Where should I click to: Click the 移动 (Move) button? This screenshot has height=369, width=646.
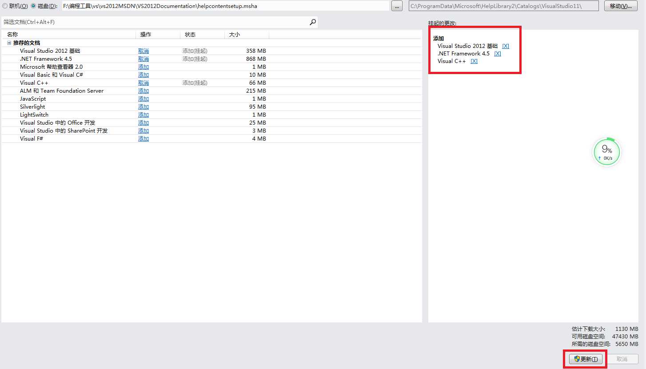[621, 6]
